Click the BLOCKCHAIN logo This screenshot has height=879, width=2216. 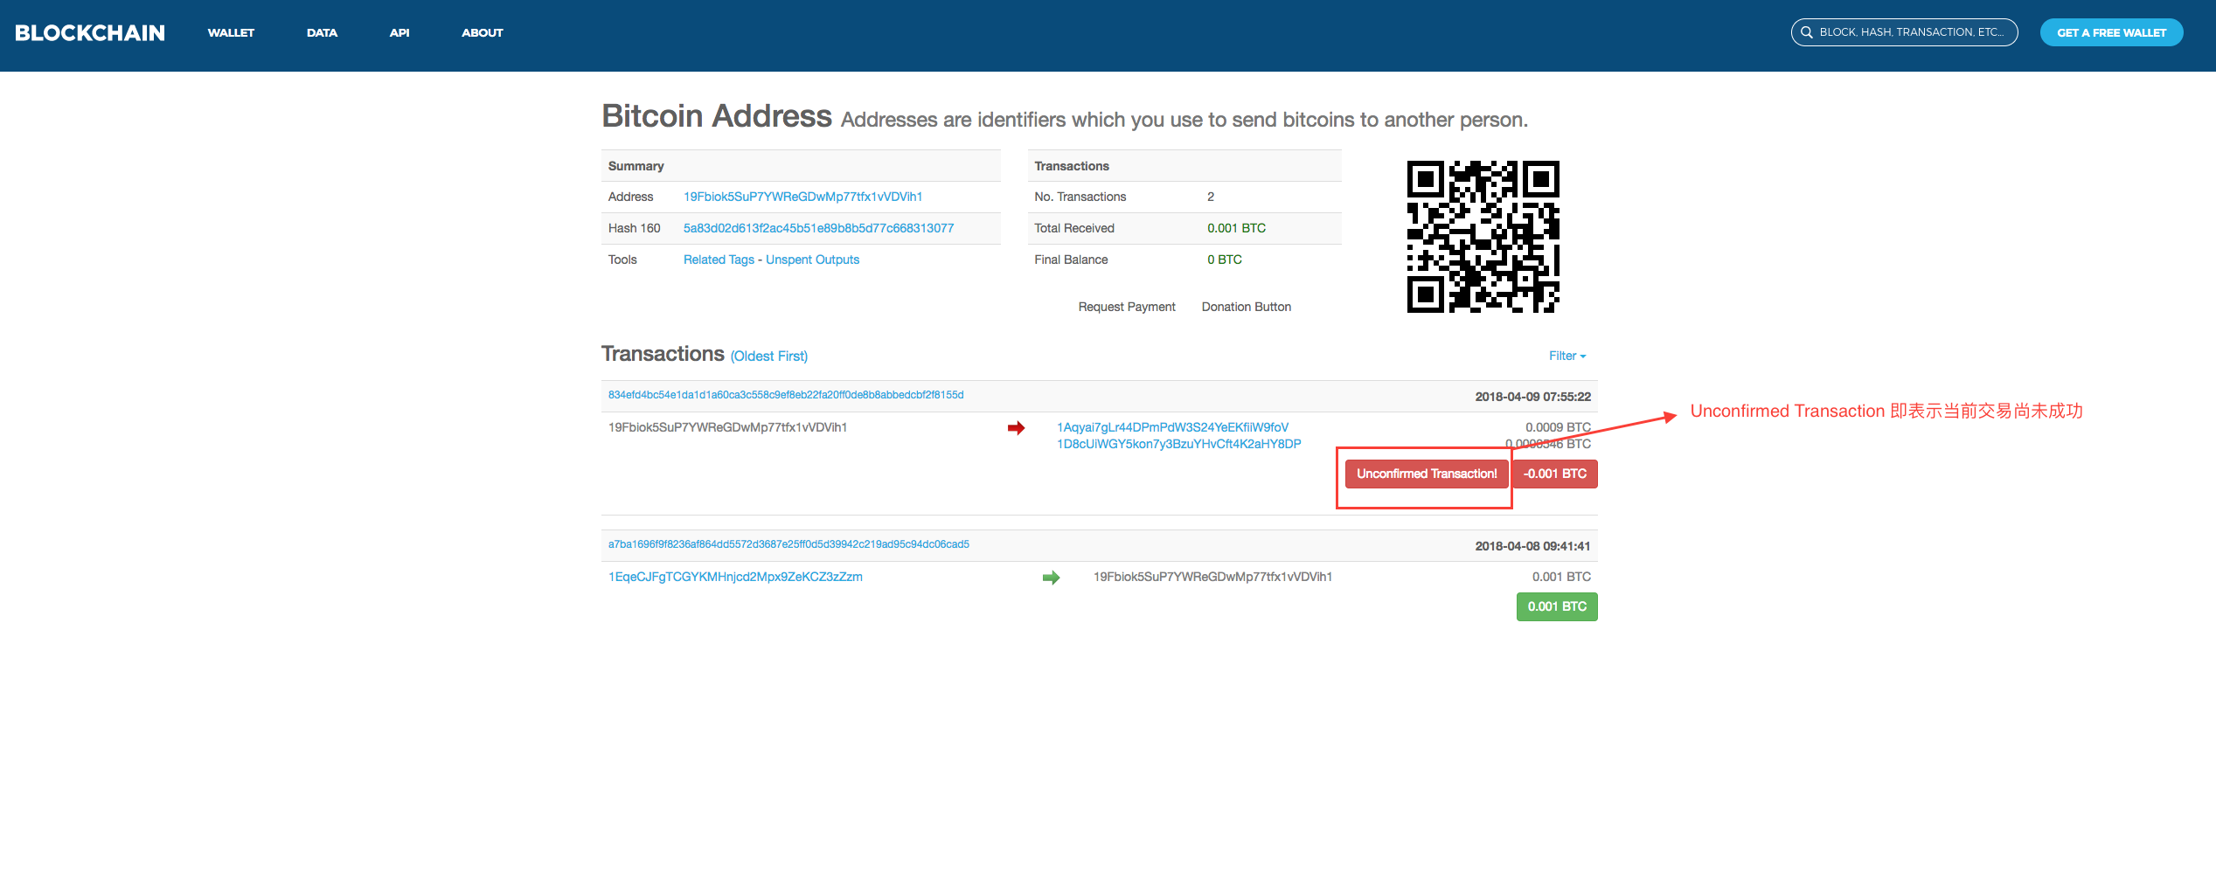point(88,32)
